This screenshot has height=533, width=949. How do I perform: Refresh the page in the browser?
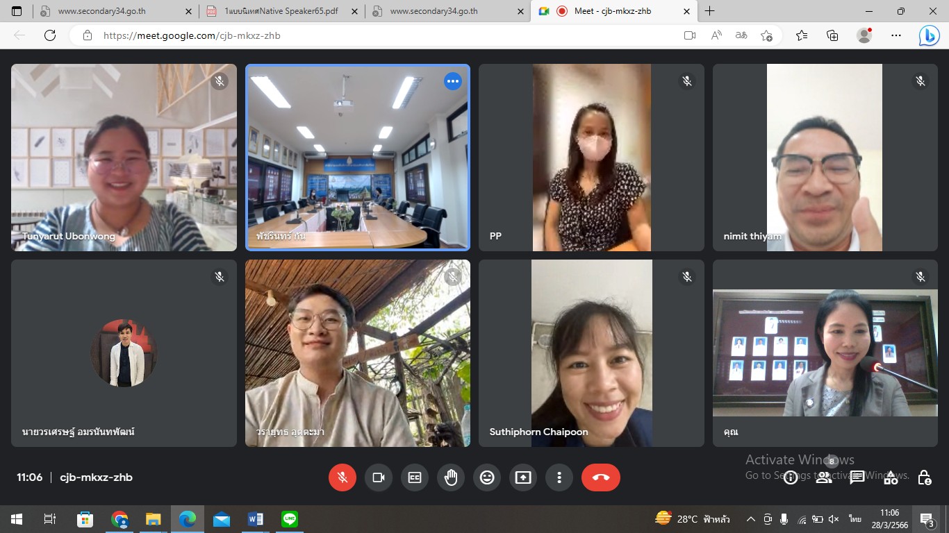tap(50, 35)
